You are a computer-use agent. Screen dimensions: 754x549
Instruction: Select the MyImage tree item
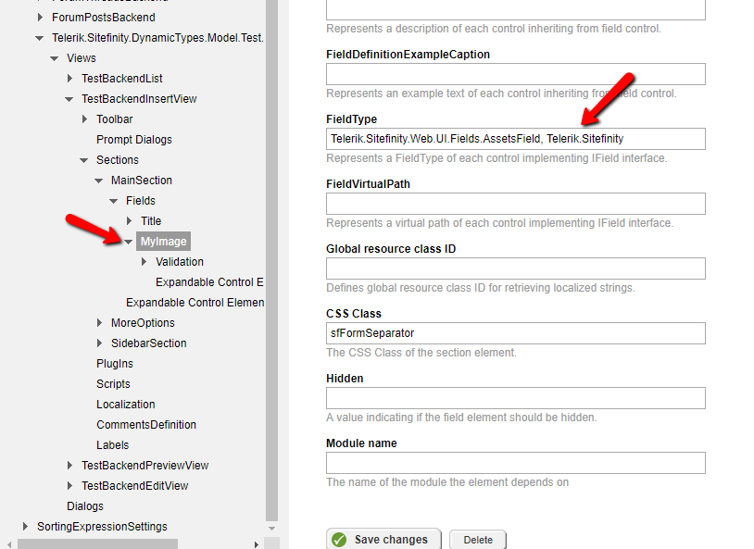tap(164, 242)
